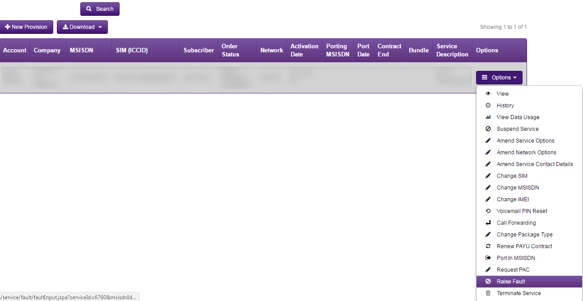Select Change IMEI menu entry
The height and width of the screenshot is (301, 583).
point(529,199)
